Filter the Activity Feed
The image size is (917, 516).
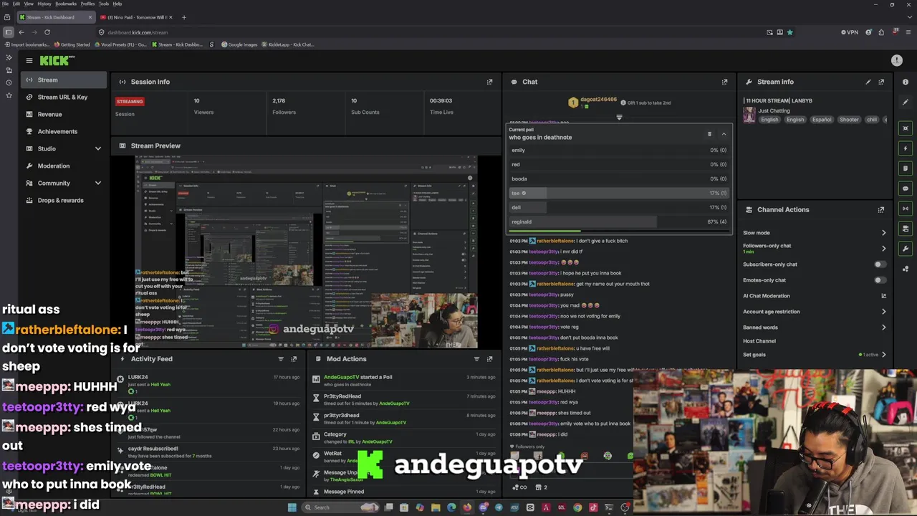tap(281, 359)
